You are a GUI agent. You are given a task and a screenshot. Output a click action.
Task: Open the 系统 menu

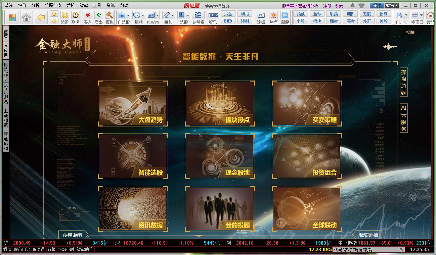pos(9,6)
